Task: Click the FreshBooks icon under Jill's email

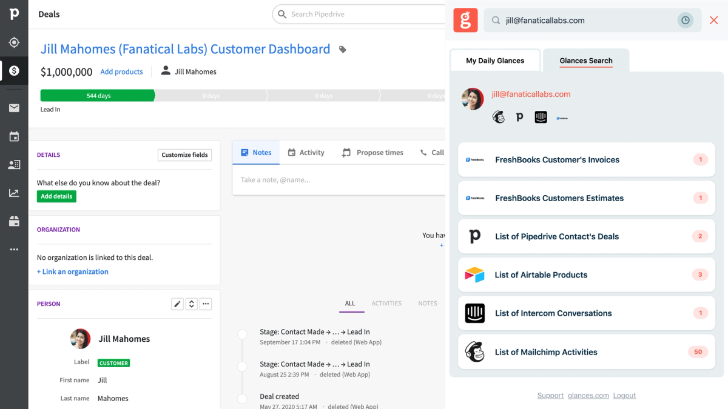Action: coord(562,118)
